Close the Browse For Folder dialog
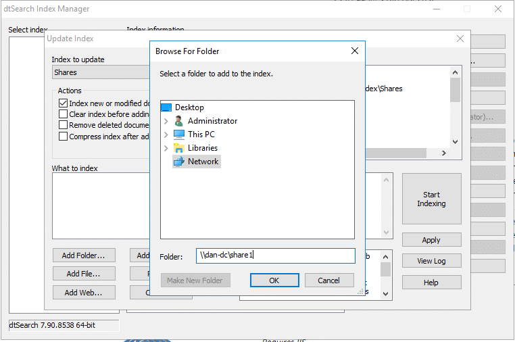 (x=355, y=51)
